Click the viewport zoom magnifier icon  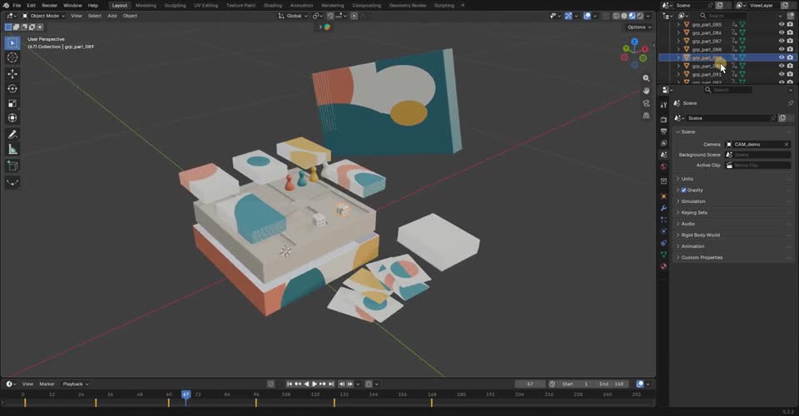(x=646, y=78)
